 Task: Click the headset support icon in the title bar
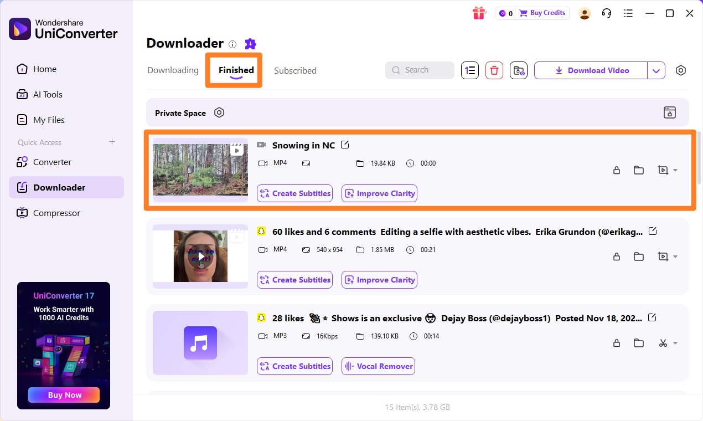coord(607,13)
